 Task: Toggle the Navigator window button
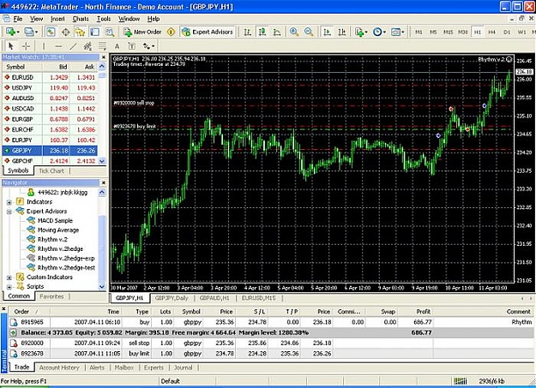(x=80, y=32)
